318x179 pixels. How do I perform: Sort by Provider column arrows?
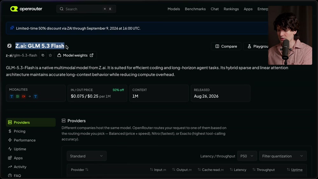coord(87,169)
